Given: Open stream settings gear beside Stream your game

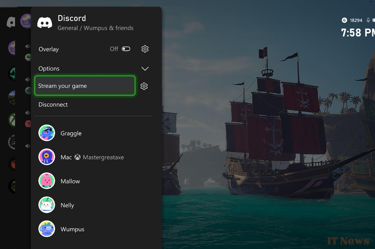Looking at the screenshot, I should pos(144,86).
